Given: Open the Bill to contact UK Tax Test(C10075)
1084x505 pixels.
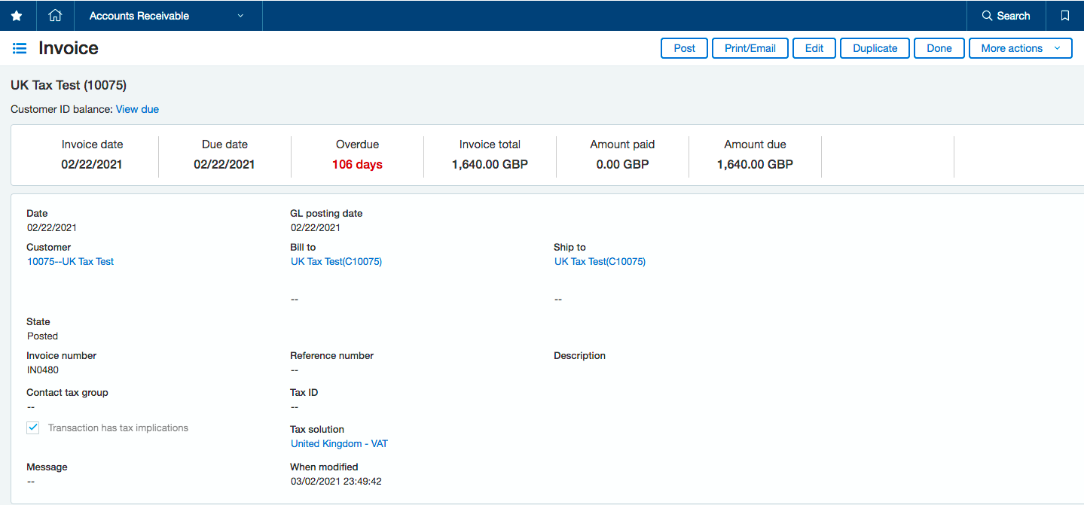Looking at the screenshot, I should point(336,261).
